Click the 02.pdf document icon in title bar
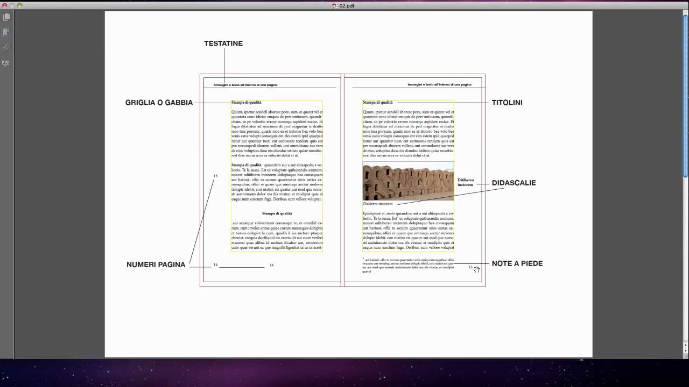The height and width of the screenshot is (387, 689). pos(334,5)
